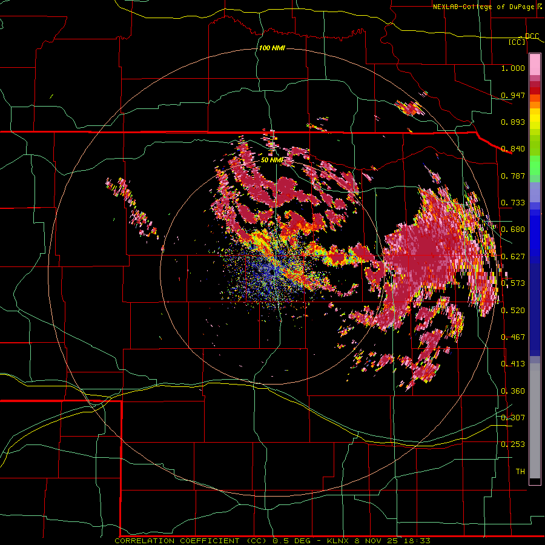Viewport: 545px width, 545px height.
Task: Click the 0.733 legend value
Action: (513, 203)
